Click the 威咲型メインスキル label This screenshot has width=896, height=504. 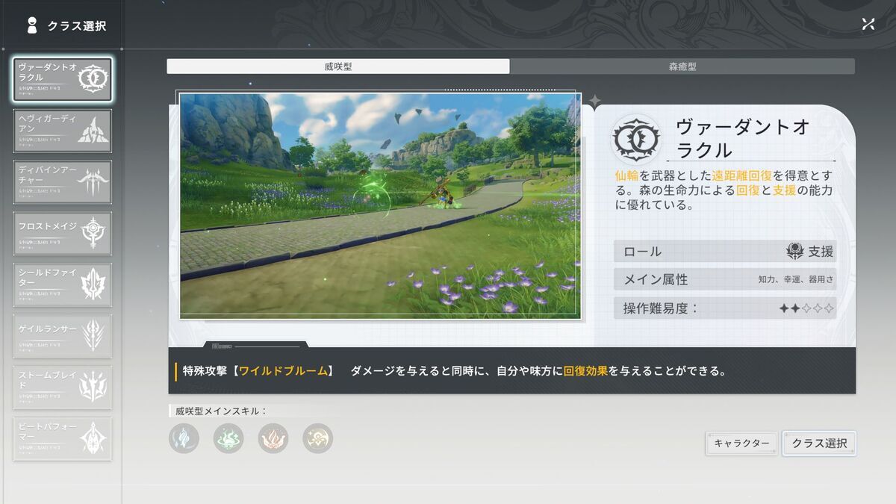pyautogui.click(x=221, y=411)
